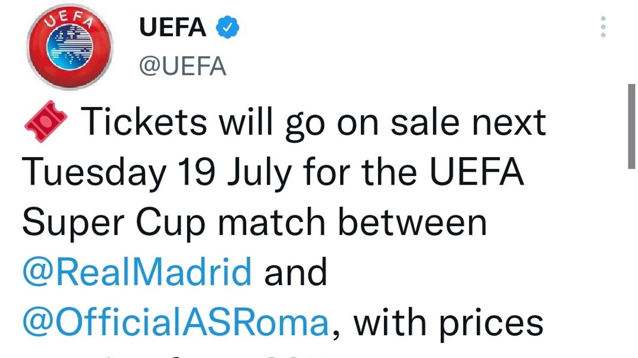Viewport: 638px width, 358px height.
Task: Click the scrollbar track below the thumb
Action: click(x=632, y=263)
